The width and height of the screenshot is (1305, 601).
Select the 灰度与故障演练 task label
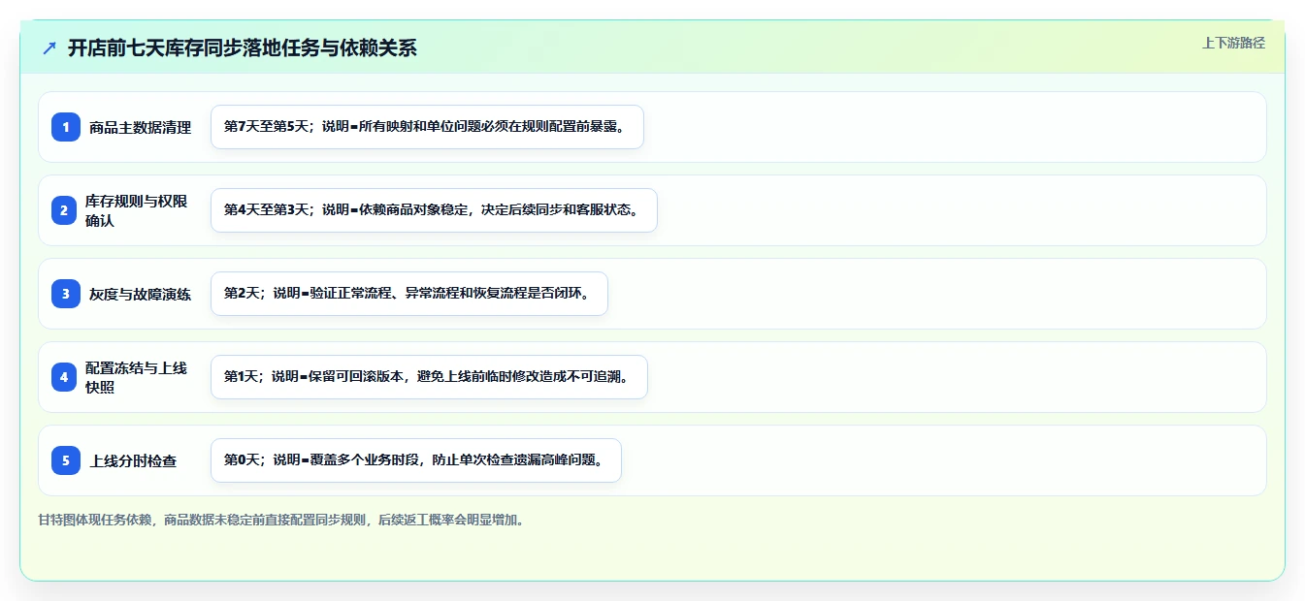pos(141,294)
